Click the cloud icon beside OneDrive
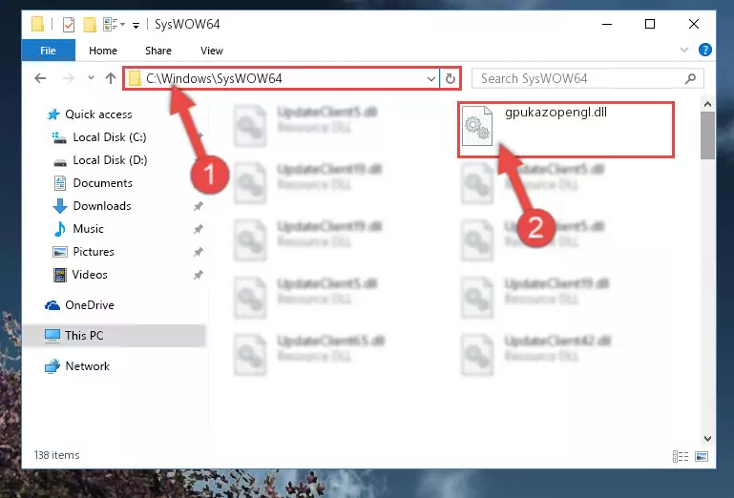Viewport: 734px width, 498px height. [52, 305]
